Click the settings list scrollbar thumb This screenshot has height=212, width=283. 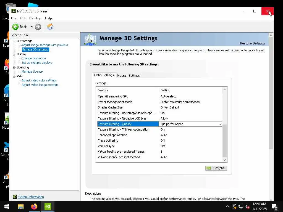pos(224,141)
